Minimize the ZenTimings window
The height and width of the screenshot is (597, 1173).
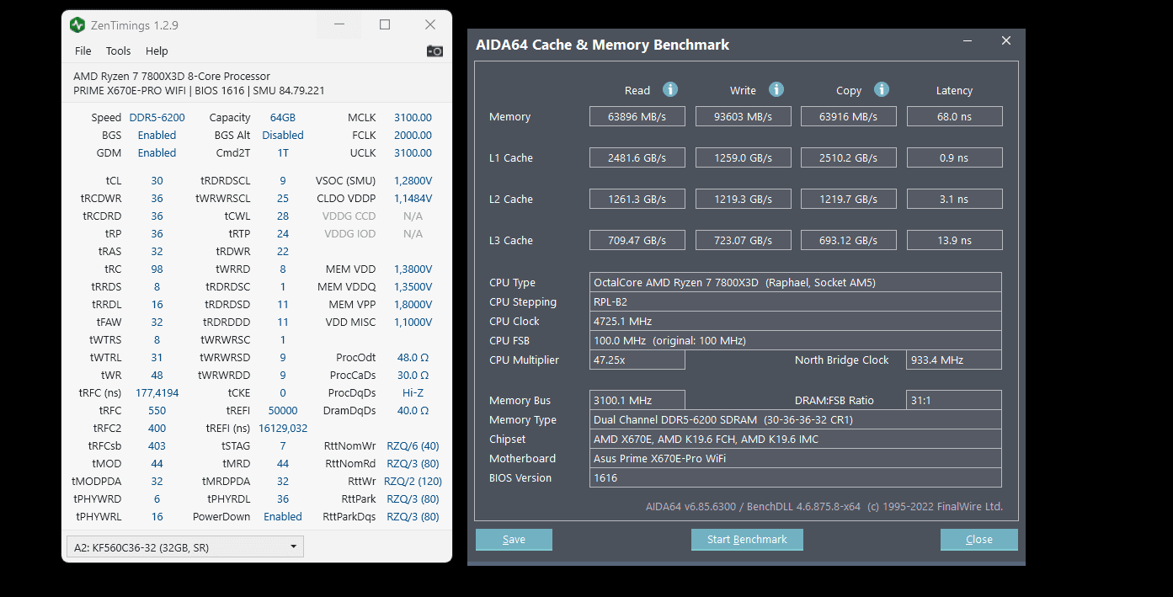(339, 25)
